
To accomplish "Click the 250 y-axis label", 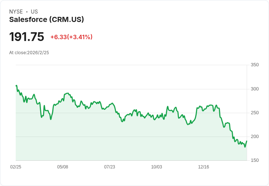I will click(x=255, y=113).
